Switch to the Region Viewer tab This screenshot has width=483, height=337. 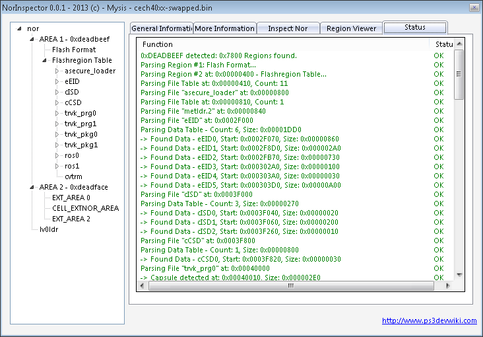pyautogui.click(x=351, y=28)
